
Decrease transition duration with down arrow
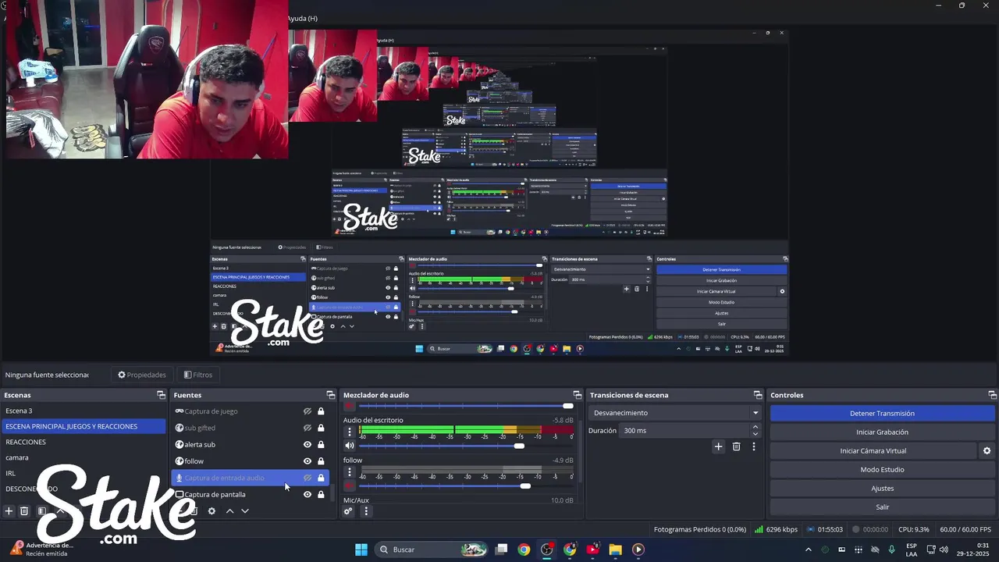click(x=755, y=433)
